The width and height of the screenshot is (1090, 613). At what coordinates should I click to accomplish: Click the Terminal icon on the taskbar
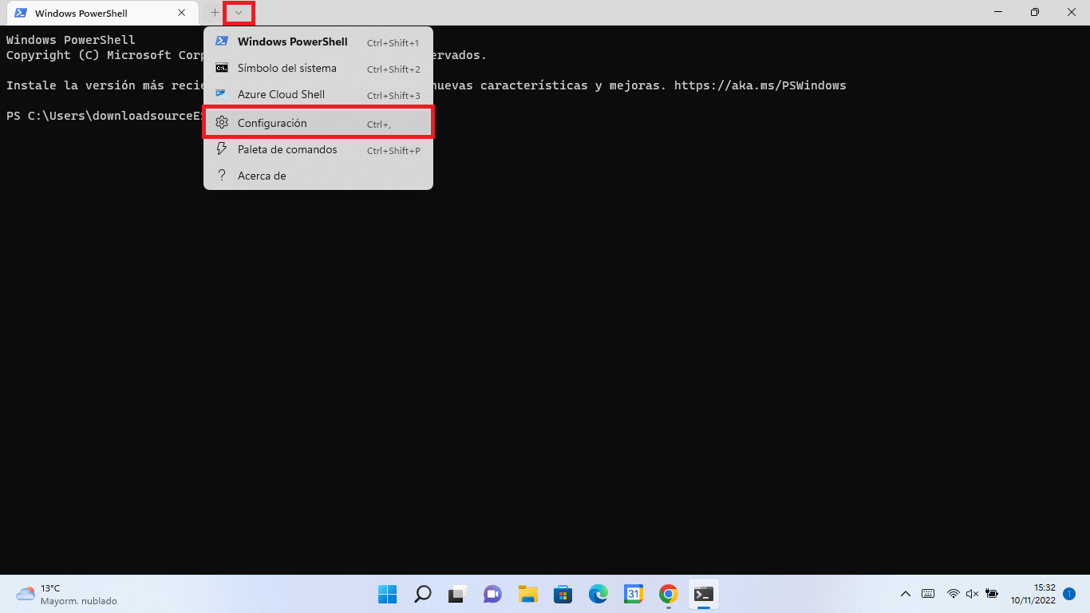point(704,594)
